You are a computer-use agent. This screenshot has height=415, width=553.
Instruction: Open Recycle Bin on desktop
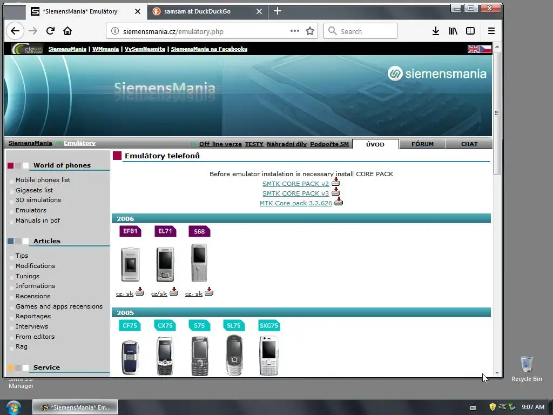(x=527, y=369)
